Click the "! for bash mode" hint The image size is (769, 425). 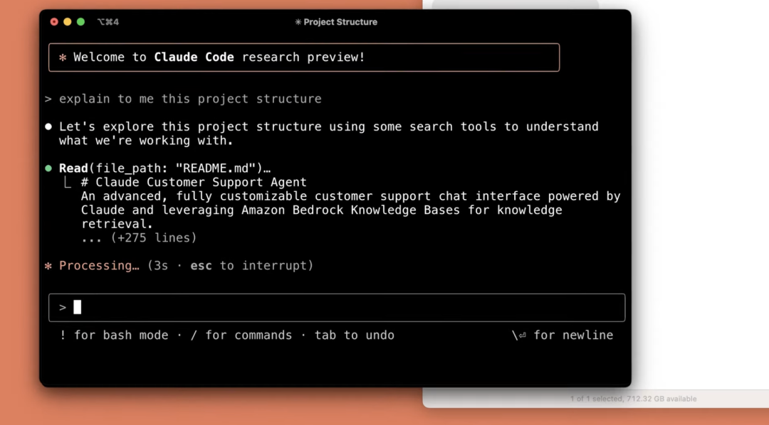(114, 335)
